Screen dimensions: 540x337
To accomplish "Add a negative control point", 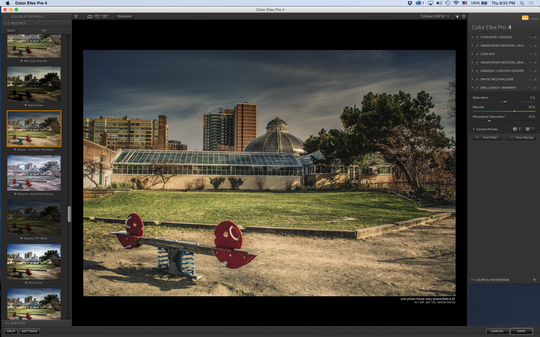I will [530, 129].
